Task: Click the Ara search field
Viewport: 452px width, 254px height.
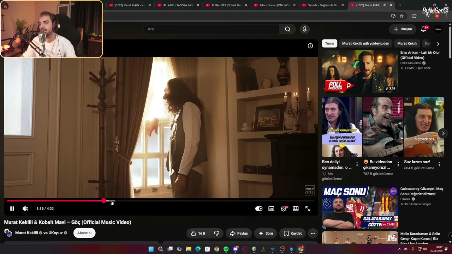Action: [x=212, y=29]
